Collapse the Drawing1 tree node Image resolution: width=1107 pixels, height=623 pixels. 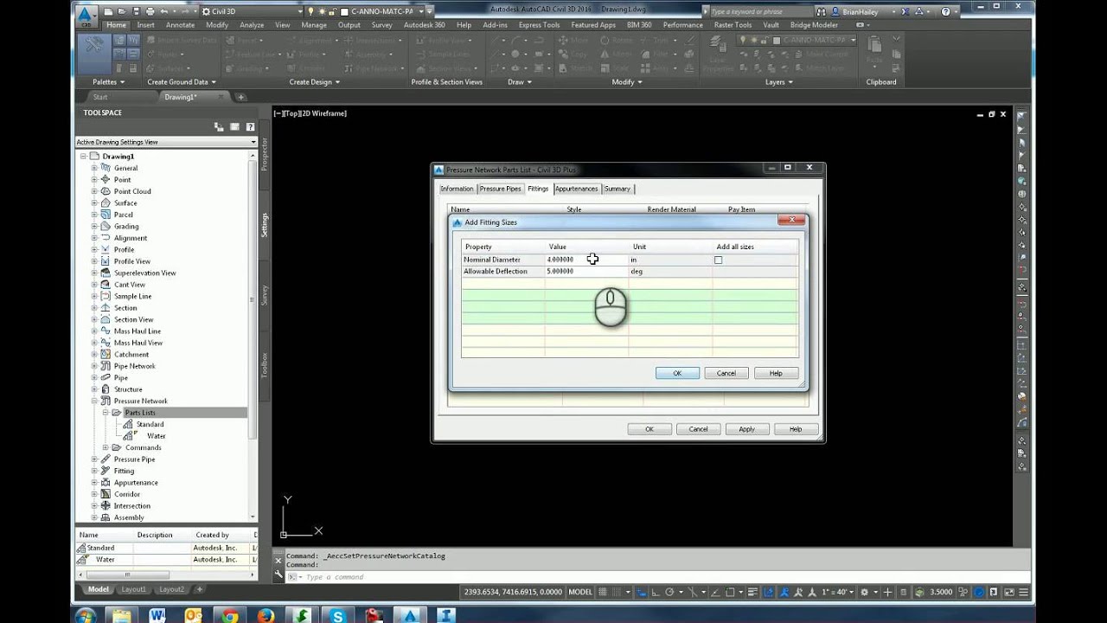(84, 157)
